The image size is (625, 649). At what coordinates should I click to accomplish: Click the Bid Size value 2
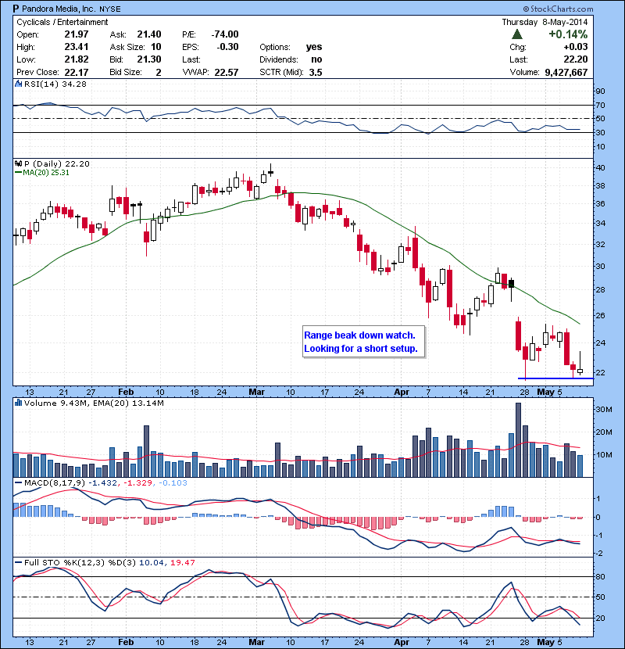point(159,72)
